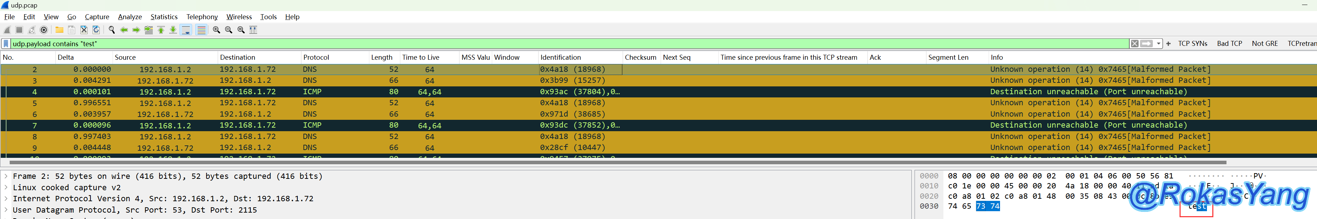Image resolution: width=1317 pixels, height=219 pixels.
Task: Zoom in on packet list text
Action: click(216, 30)
